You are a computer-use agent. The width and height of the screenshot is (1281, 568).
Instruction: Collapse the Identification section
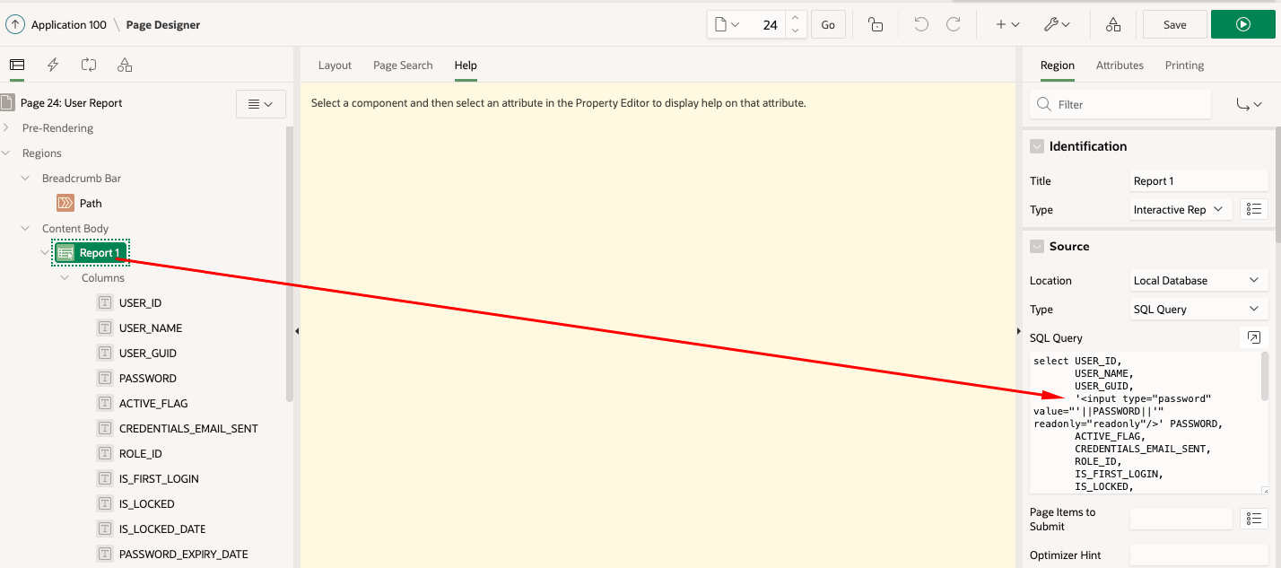(x=1037, y=146)
